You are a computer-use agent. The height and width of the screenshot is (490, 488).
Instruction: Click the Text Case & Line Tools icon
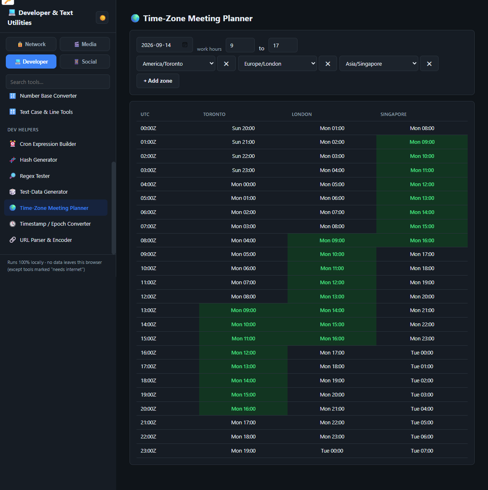[x=12, y=112]
